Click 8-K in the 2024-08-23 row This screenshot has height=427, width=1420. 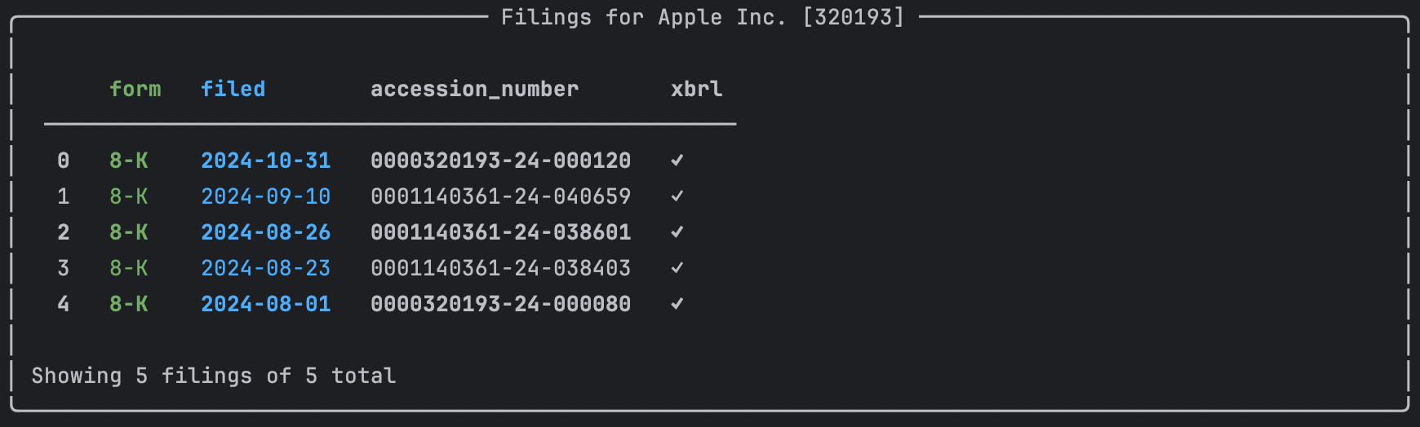(129, 268)
